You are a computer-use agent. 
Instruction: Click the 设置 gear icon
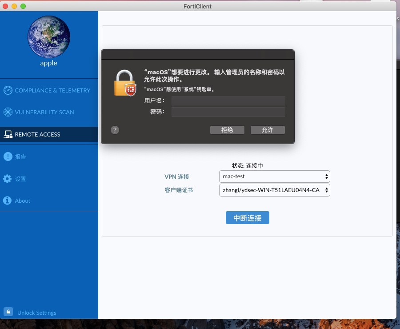click(x=8, y=179)
